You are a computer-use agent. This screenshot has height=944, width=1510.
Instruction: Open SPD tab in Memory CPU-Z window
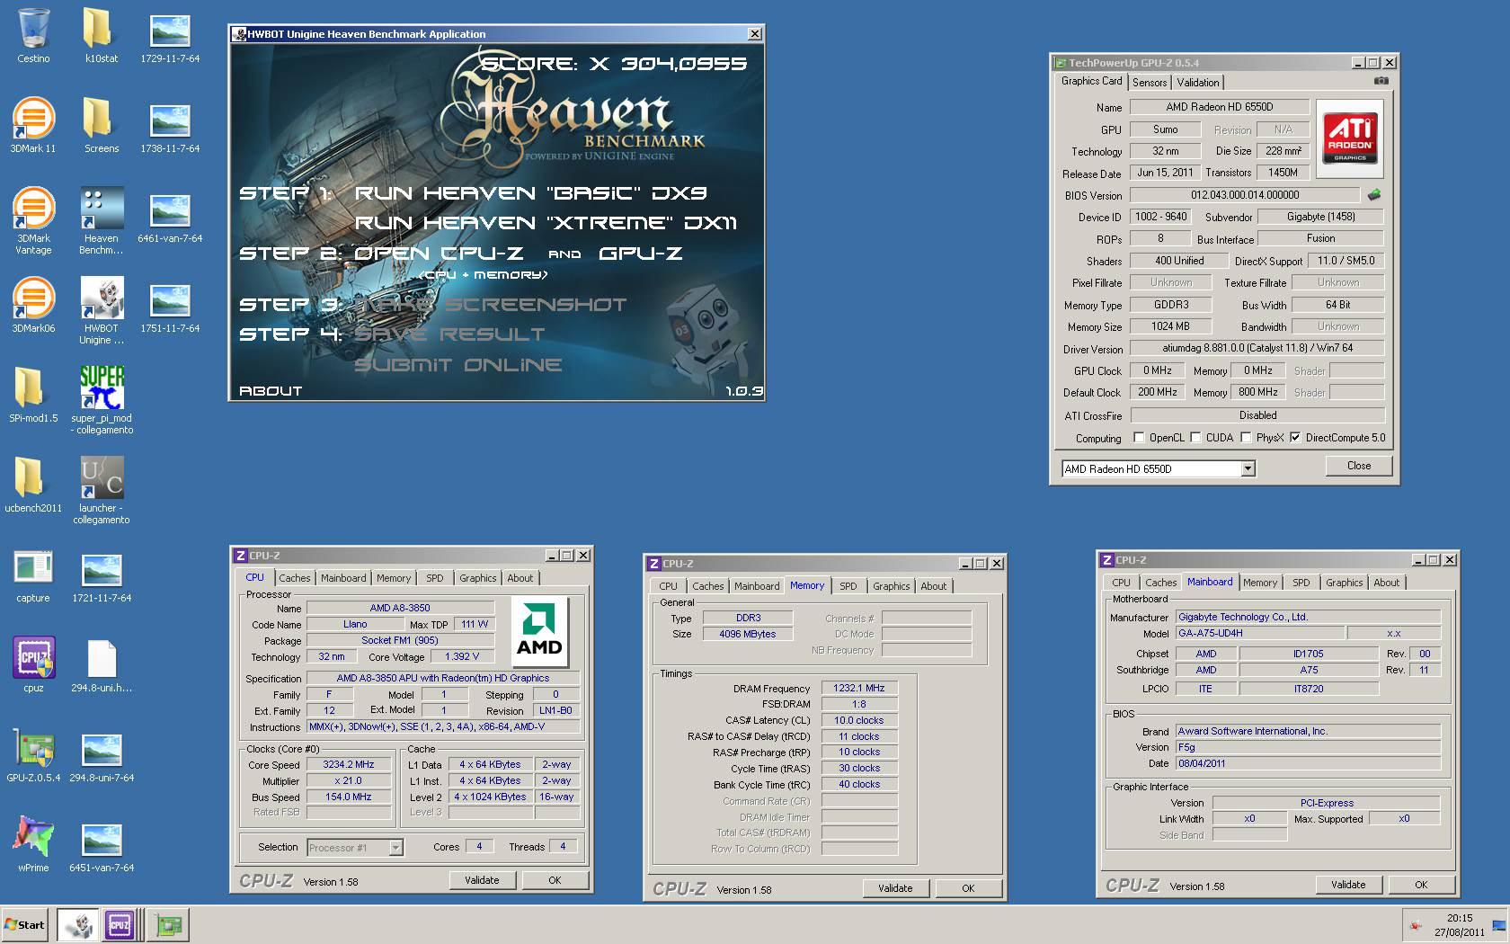click(x=848, y=586)
